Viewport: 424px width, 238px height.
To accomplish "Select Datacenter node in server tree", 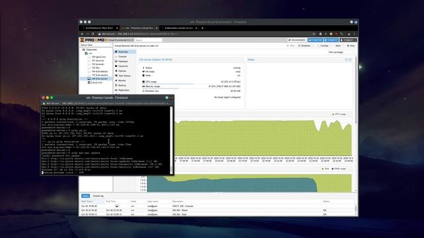I will click(91, 50).
